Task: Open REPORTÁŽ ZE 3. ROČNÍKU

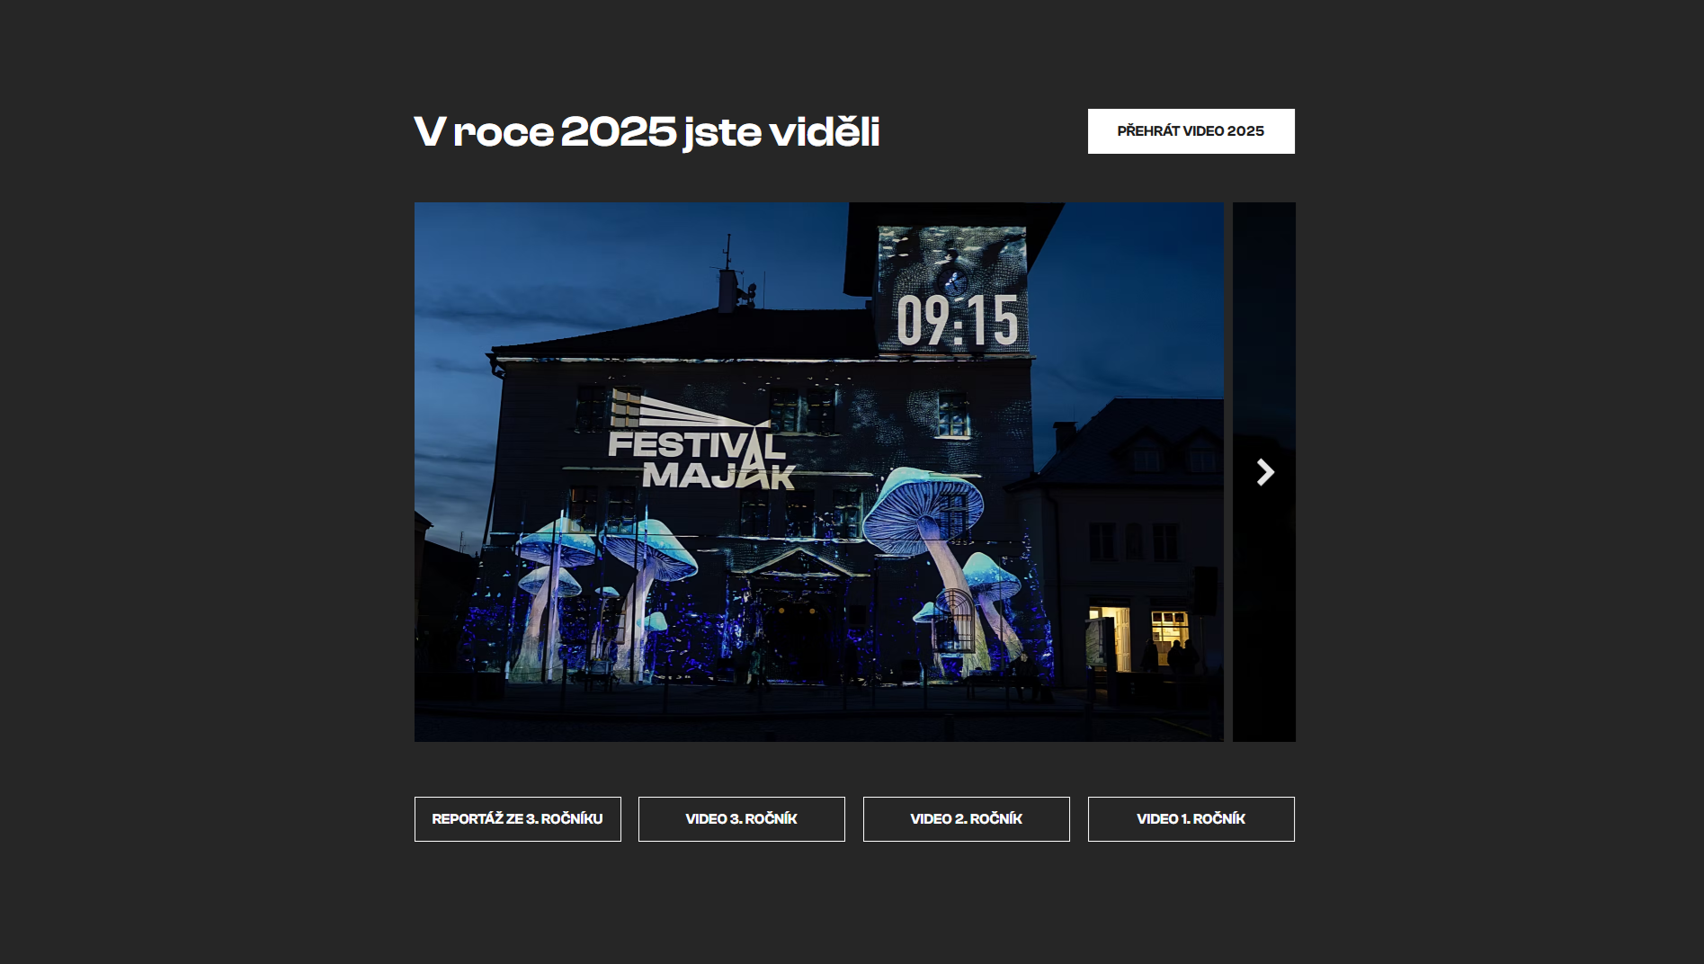Action: click(x=517, y=819)
